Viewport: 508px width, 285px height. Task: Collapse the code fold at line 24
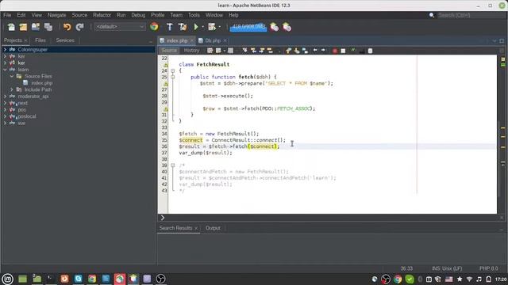(x=173, y=70)
